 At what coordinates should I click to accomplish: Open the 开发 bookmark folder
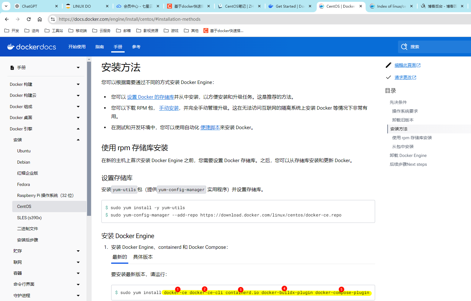point(12,31)
